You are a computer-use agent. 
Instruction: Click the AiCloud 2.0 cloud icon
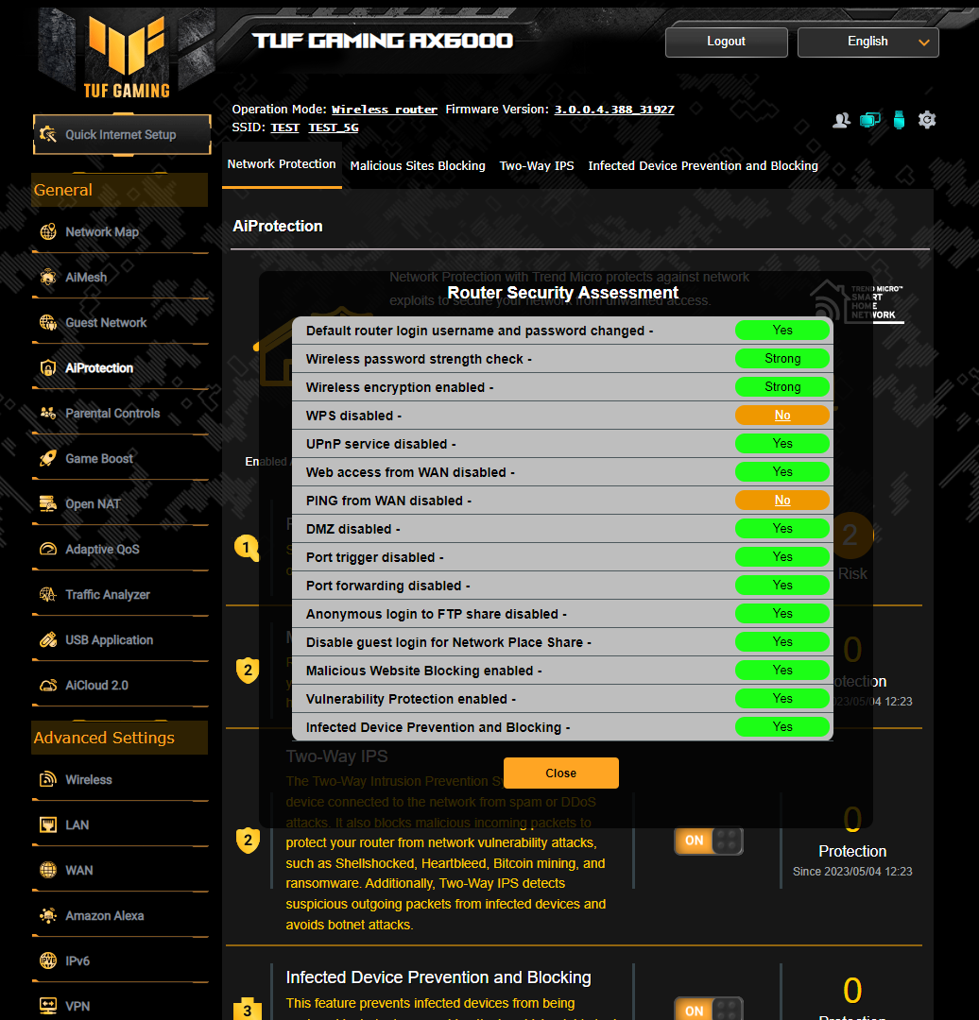tap(48, 685)
